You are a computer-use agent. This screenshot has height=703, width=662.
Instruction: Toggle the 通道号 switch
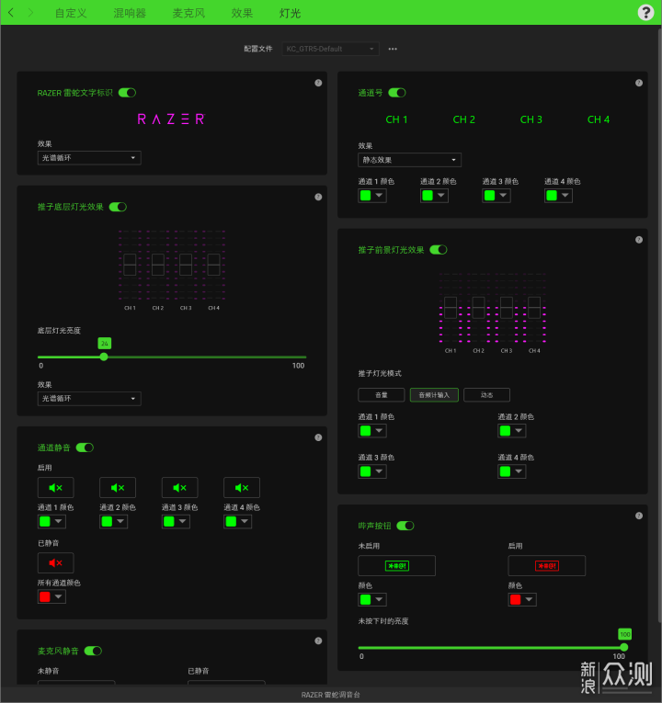397,93
